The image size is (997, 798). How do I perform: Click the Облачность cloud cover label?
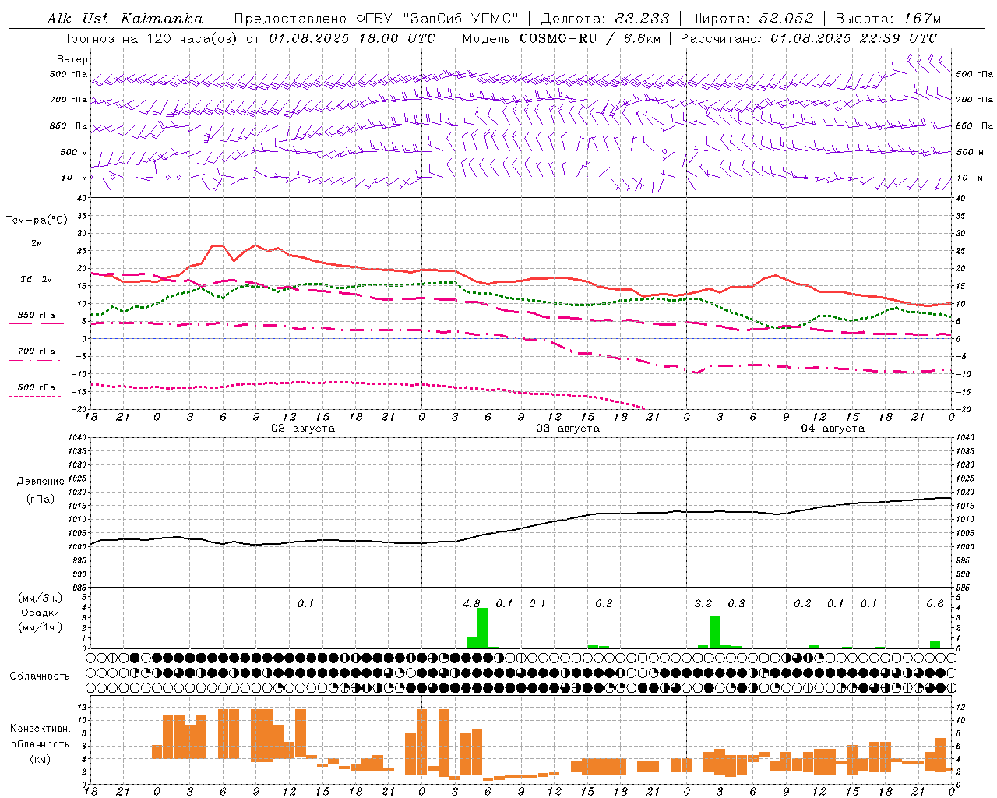point(40,676)
